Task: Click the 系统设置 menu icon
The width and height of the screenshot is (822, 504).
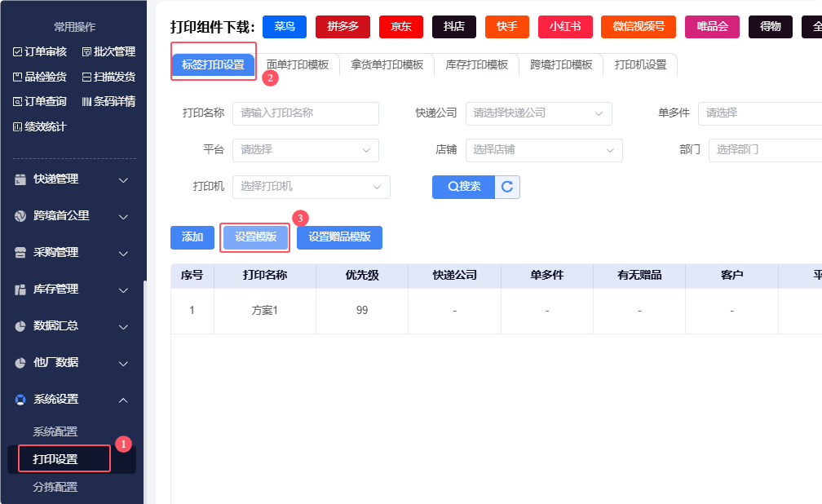Action: coord(20,400)
